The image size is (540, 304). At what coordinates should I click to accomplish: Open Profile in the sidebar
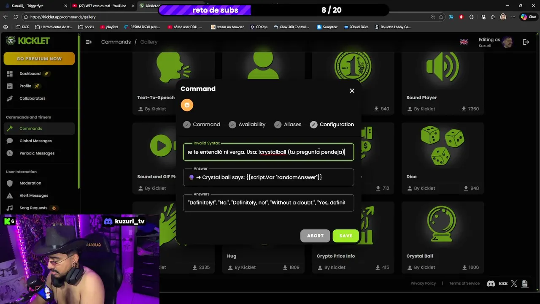[x=25, y=86]
